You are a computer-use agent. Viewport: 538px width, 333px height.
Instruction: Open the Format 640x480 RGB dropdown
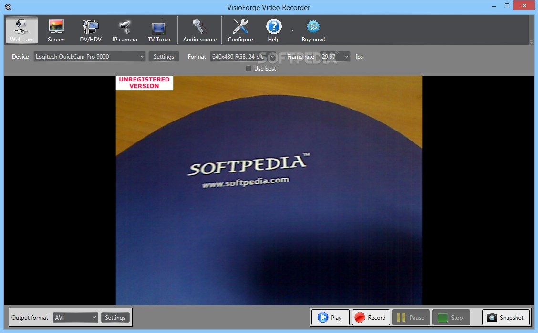(243, 57)
